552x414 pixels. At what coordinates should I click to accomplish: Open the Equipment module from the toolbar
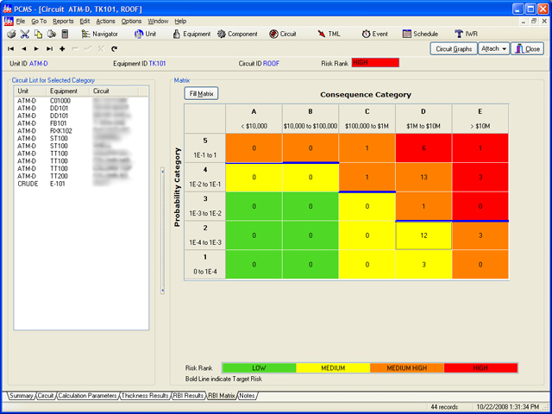[x=191, y=34]
